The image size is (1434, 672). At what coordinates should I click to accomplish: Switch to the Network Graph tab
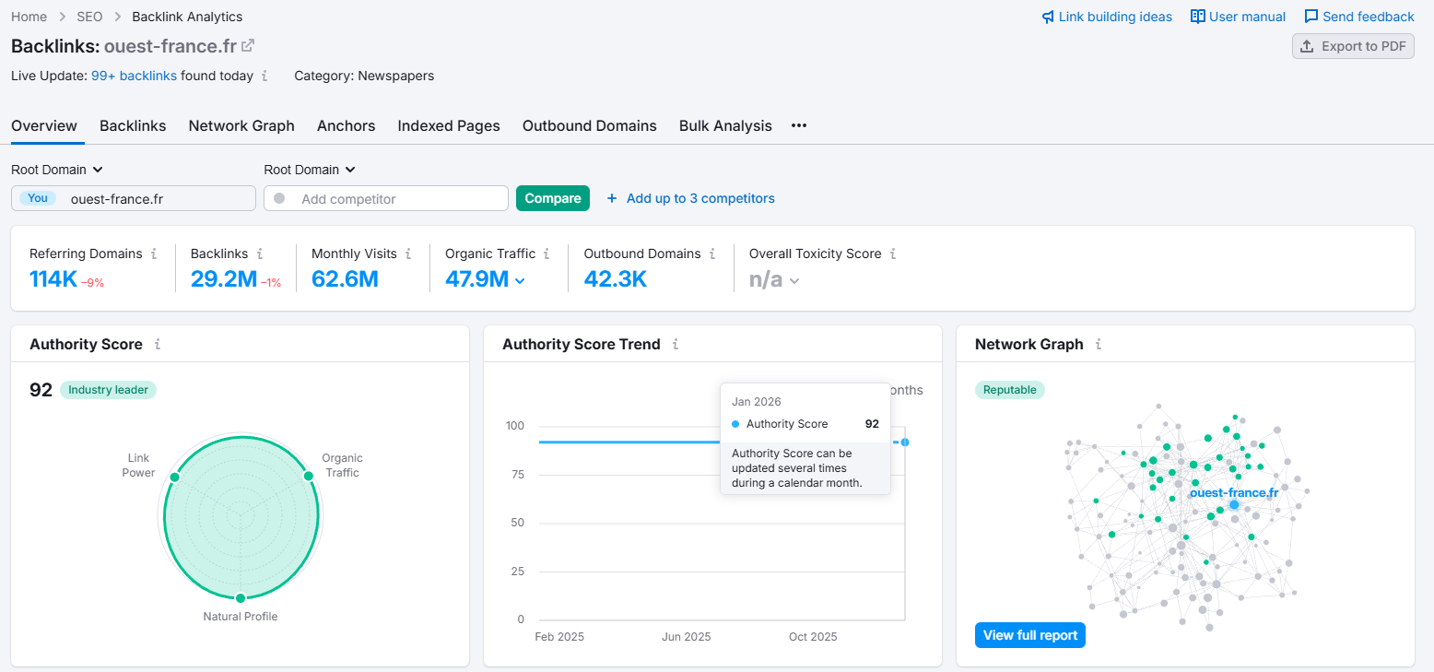[241, 125]
